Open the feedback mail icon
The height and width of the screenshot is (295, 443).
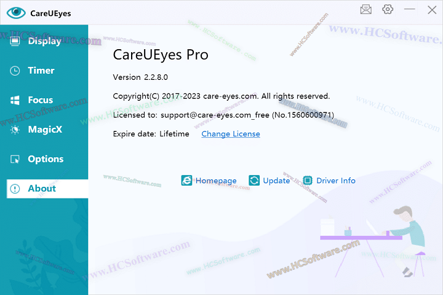[x=366, y=10]
